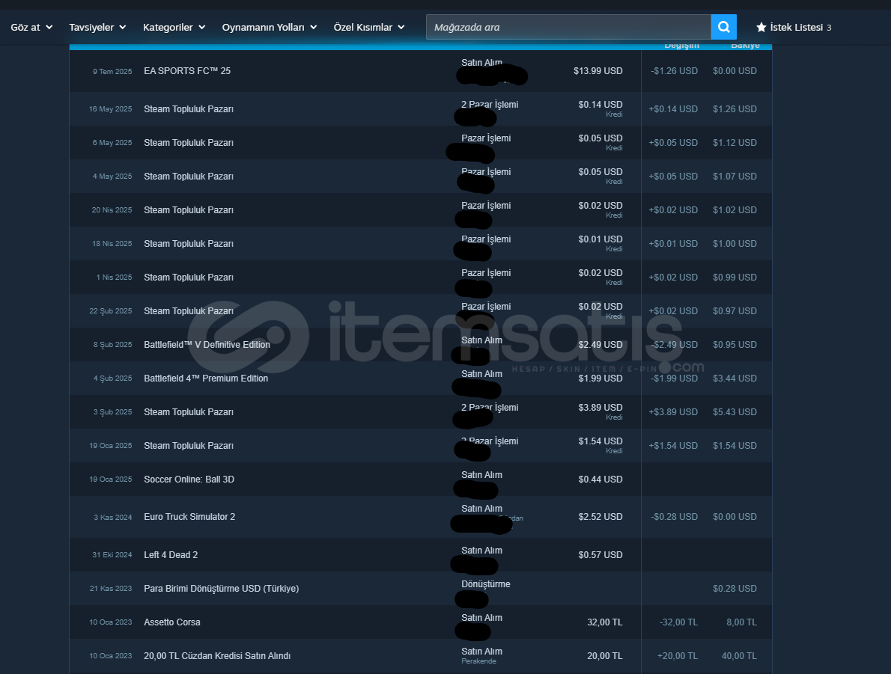Click the 32,00 TL total
The image size is (891, 674).
pos(605,622)
